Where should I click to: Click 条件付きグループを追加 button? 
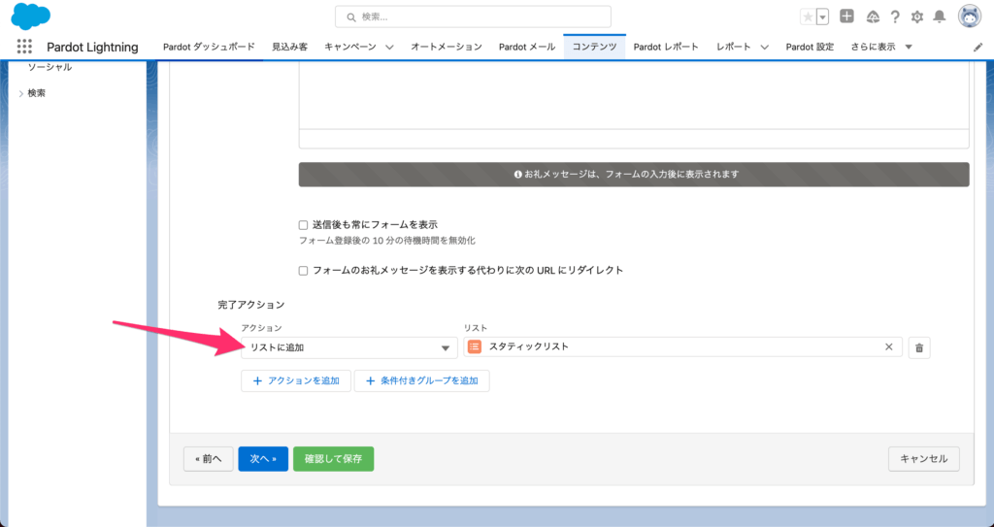point(421,381)
